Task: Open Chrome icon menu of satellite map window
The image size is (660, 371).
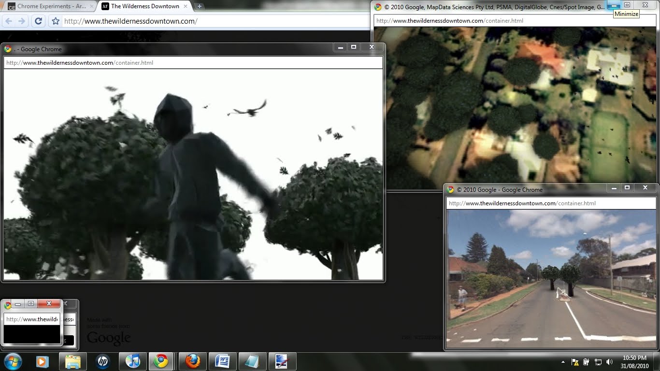Action: 378,7
